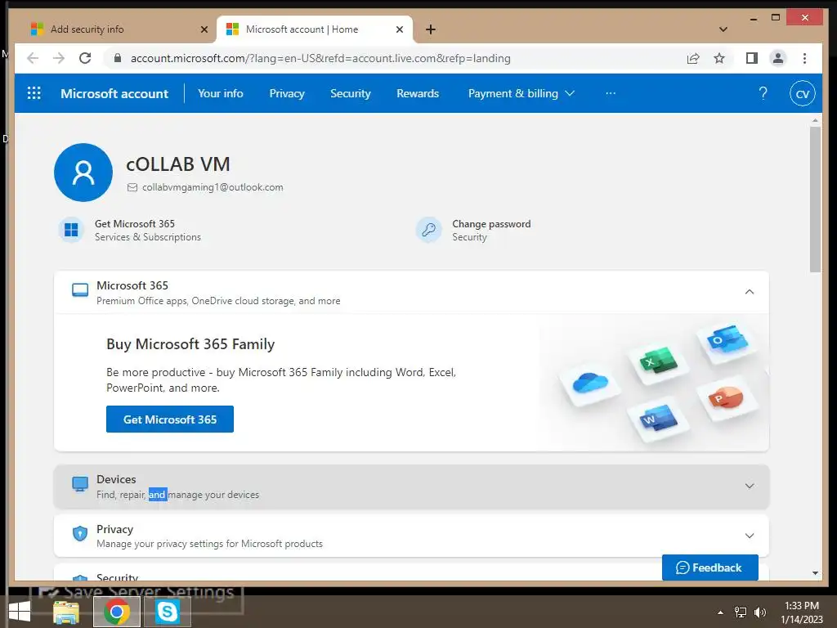Image resolution: width=837 pixels, height=628 pixels.
Task: Open Rewards in top navigation
Action: [418, 93]
